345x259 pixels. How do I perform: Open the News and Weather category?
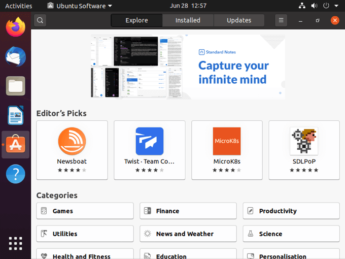point(188,234)
